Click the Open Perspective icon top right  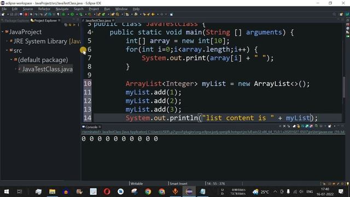(x=341, y=14)
